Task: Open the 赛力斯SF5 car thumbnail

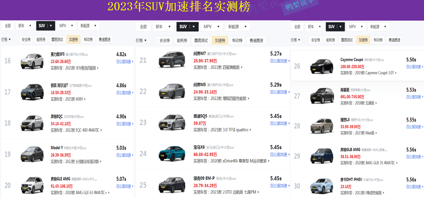Action: (x=32, y=61)
